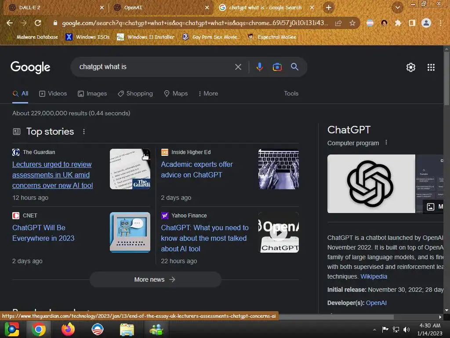Viewport: 450px width, 338px height.
Task: Open the Action Center flag icon
Action: tap(385, 329)
